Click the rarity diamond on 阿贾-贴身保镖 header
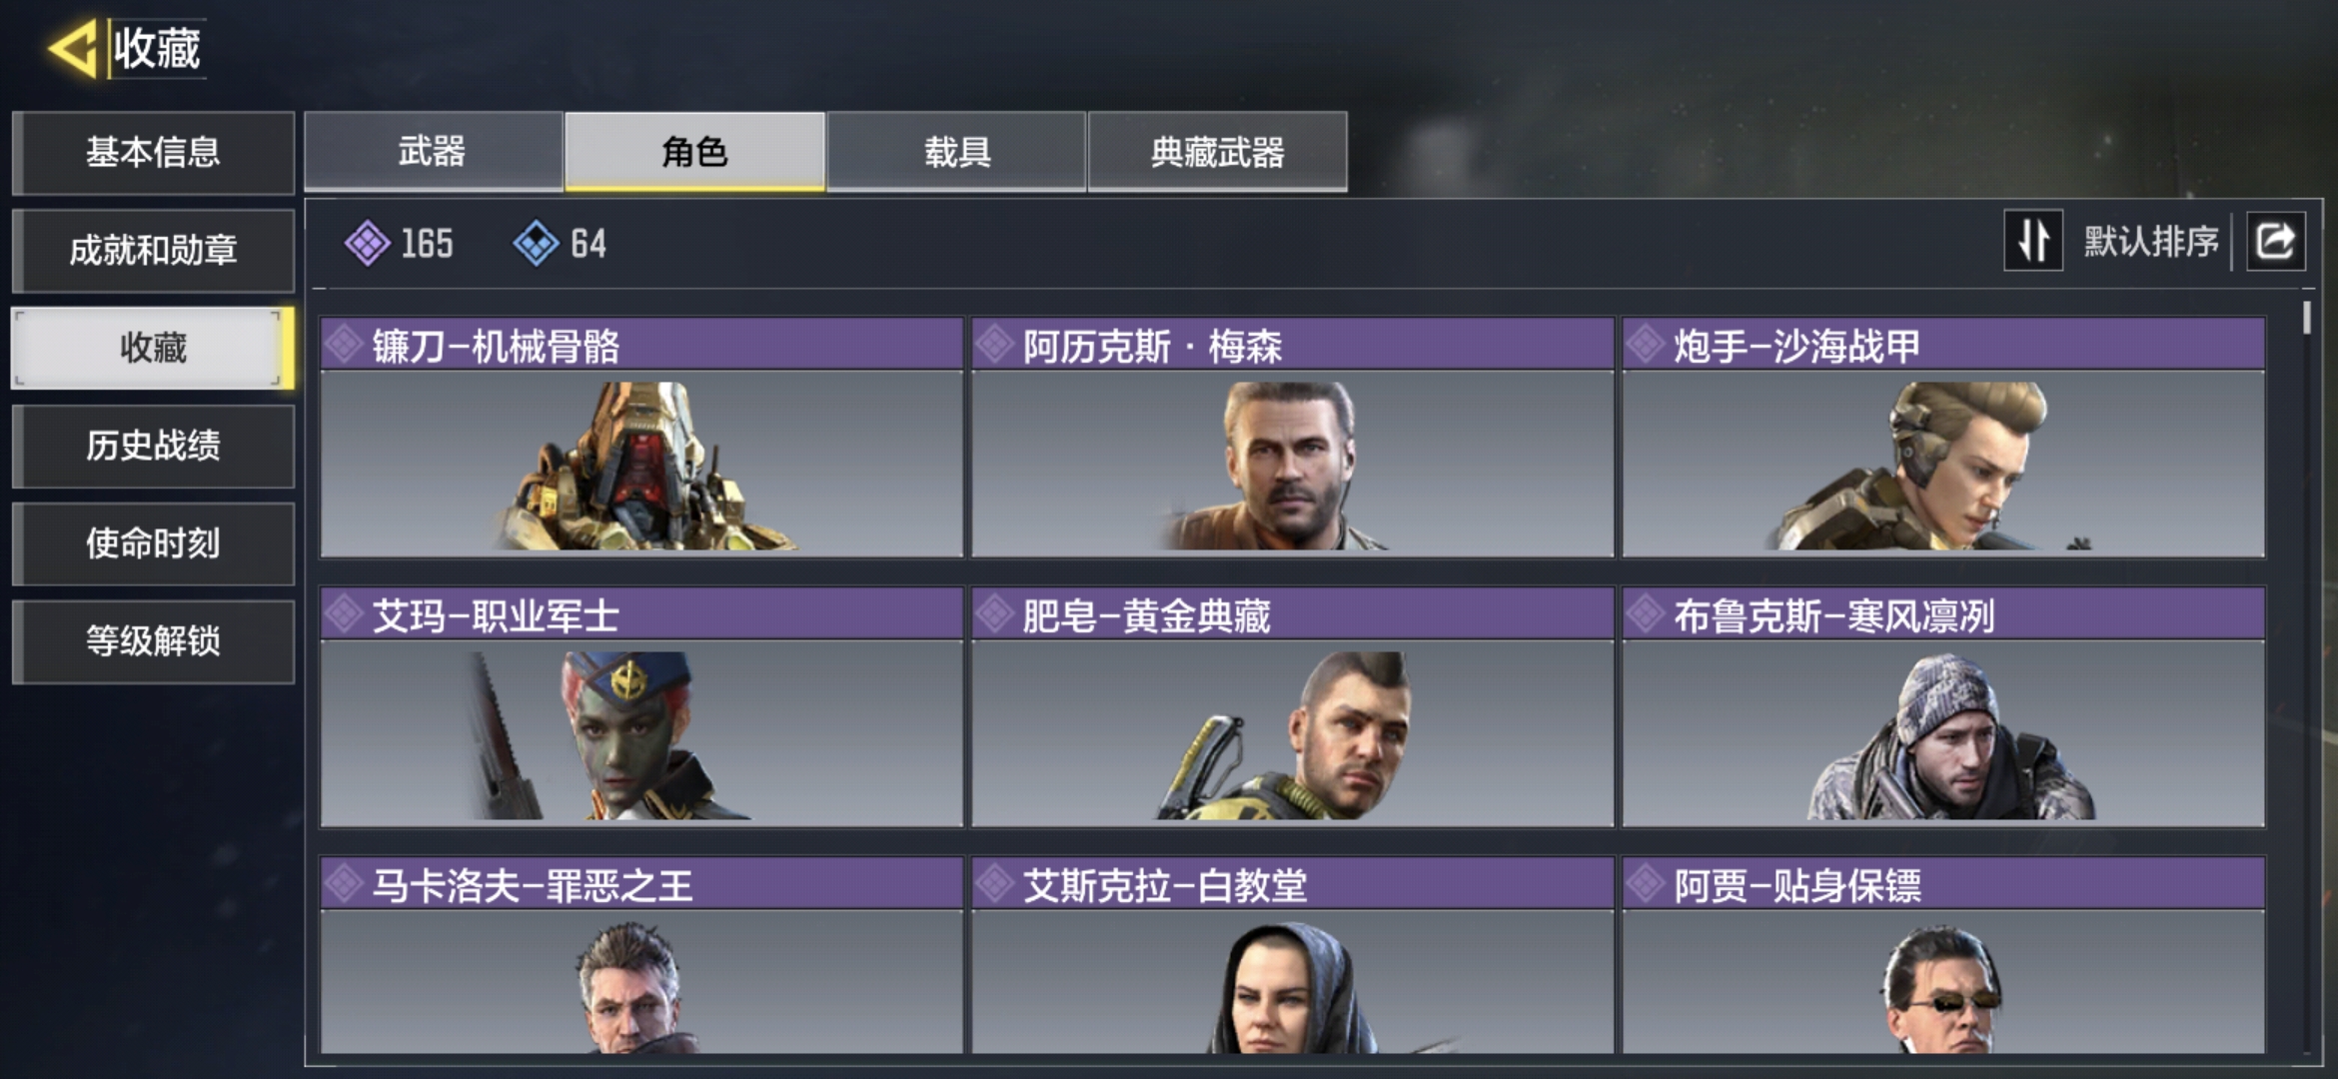 pyautogui.click(x=1646, y=884)
